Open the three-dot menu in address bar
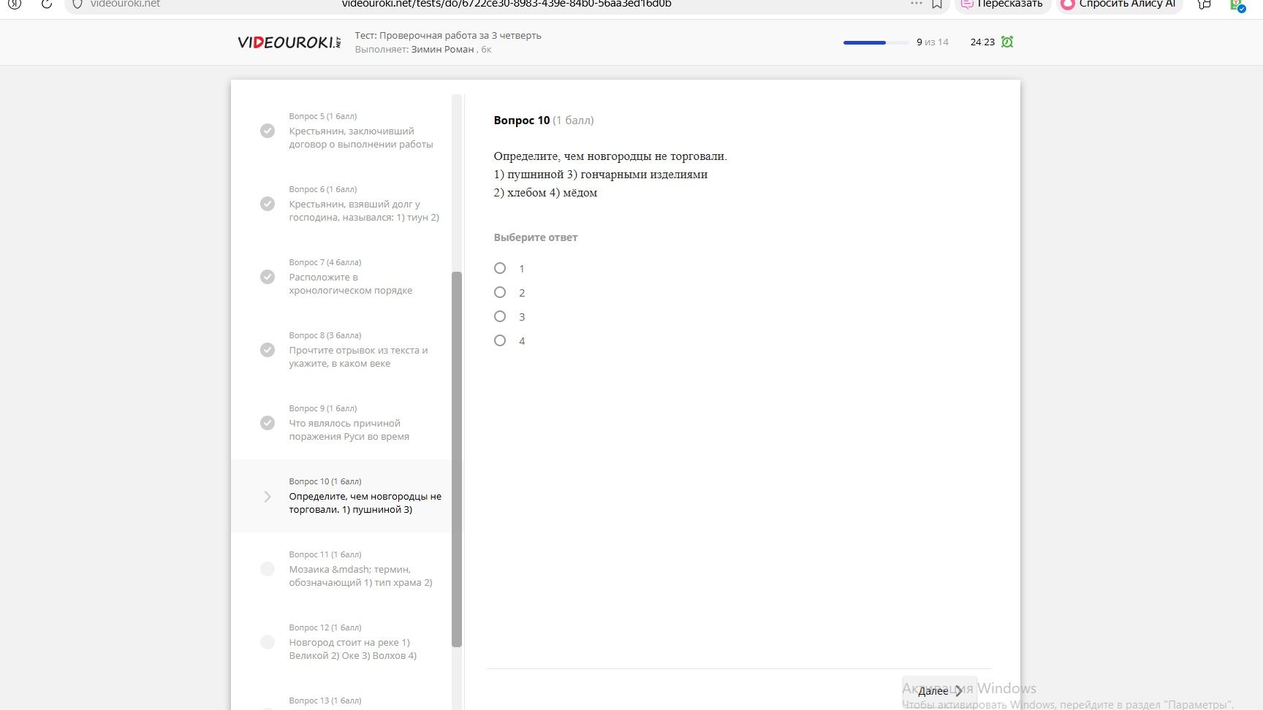This screenshot has height=710, width=1263. (x=917, y=4)
